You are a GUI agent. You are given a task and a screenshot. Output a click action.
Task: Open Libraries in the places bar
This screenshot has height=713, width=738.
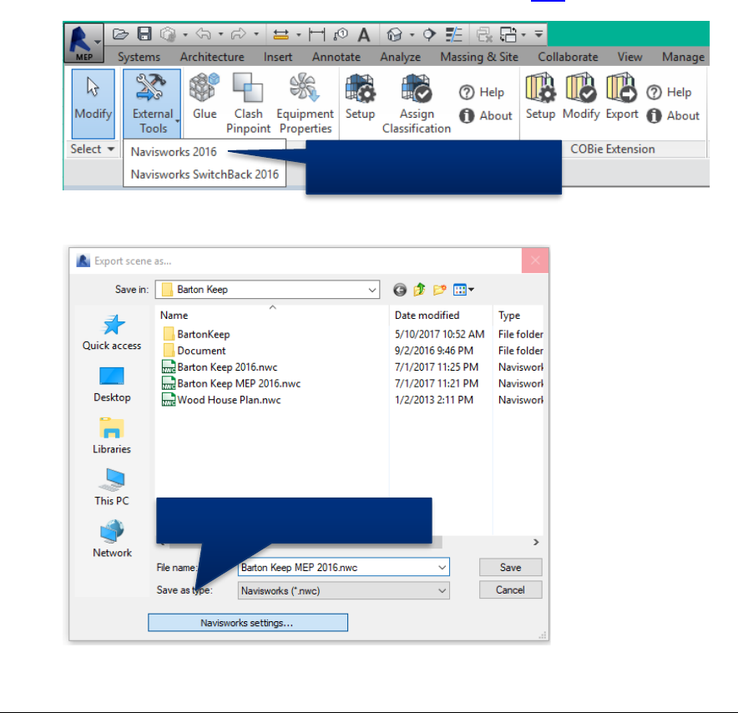[x=112, y=435]
